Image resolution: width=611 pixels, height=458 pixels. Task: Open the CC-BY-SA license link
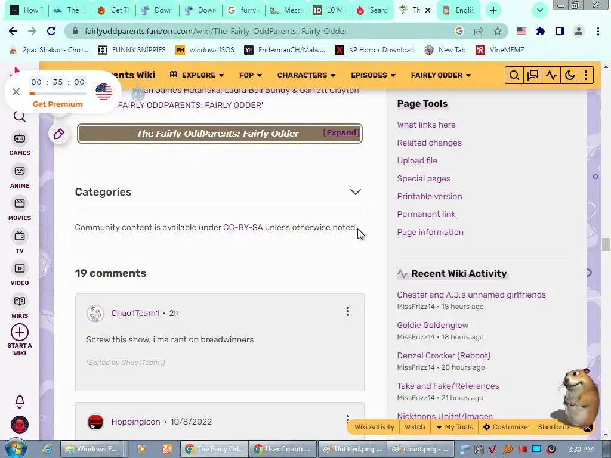[x=243, y=227]
